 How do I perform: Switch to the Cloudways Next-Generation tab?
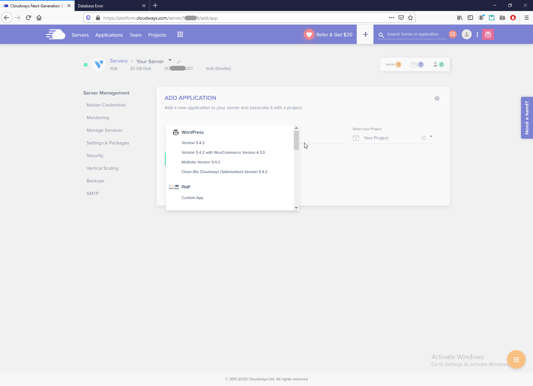37,6
